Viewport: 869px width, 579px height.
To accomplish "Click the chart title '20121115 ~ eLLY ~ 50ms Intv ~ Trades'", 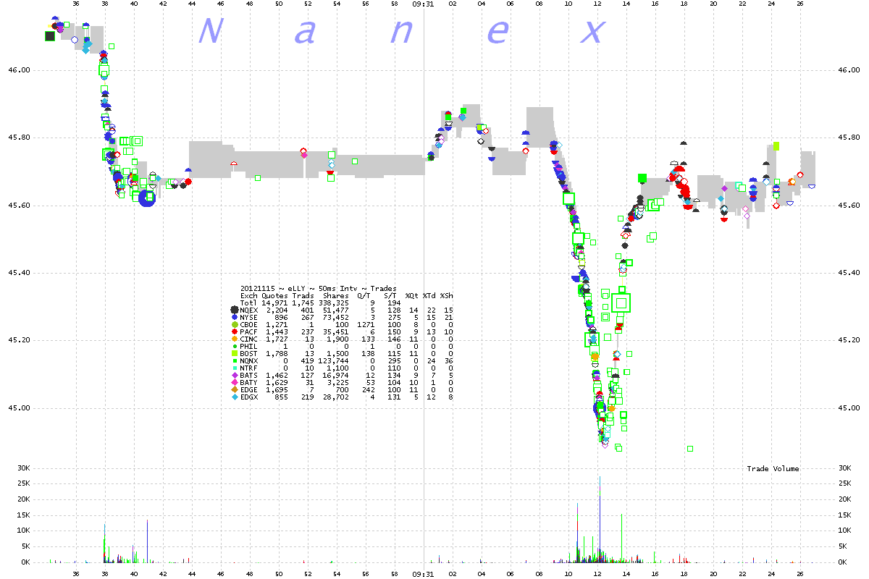I will pyautogui.click(x=318, y=288).
